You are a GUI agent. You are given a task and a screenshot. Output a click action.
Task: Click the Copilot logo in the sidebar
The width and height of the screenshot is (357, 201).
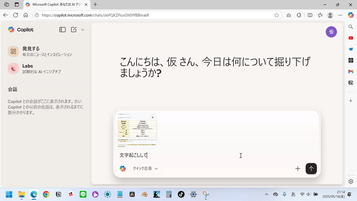[21, 30]
